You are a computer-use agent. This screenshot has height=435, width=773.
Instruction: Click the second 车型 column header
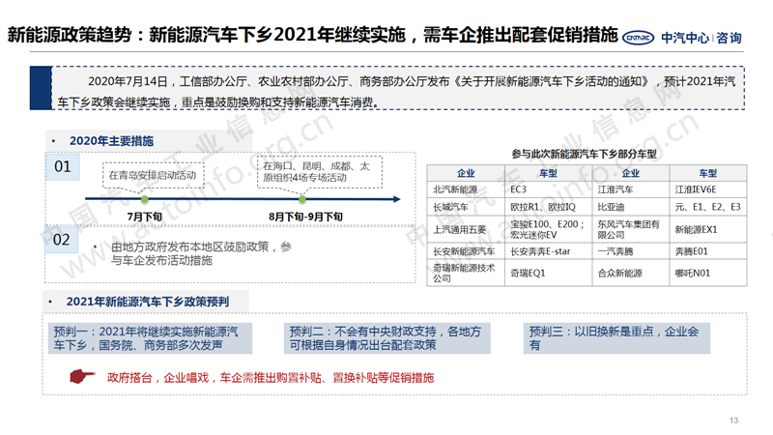coord(708,173)
